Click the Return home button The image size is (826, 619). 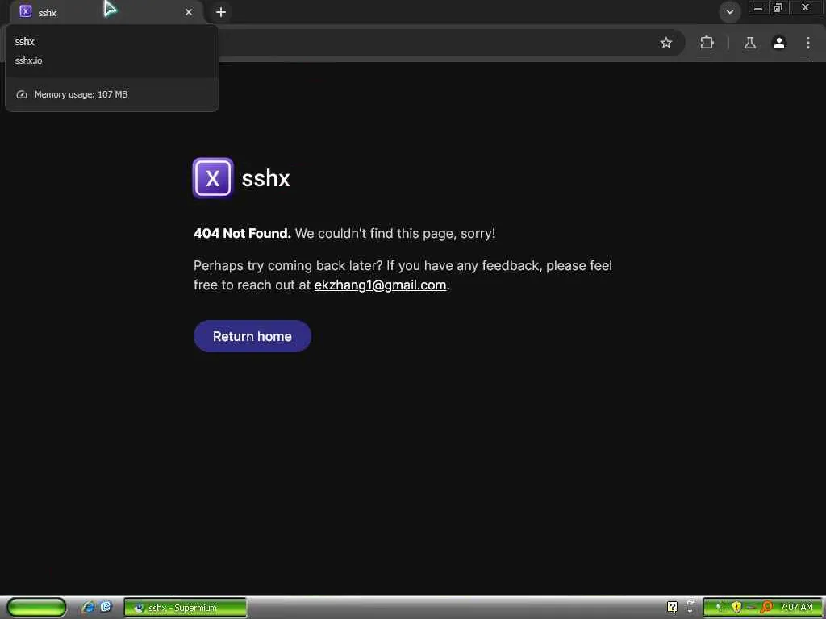pos(252,336)
